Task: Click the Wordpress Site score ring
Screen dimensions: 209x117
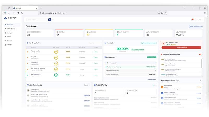Action: tap(56, 52)
